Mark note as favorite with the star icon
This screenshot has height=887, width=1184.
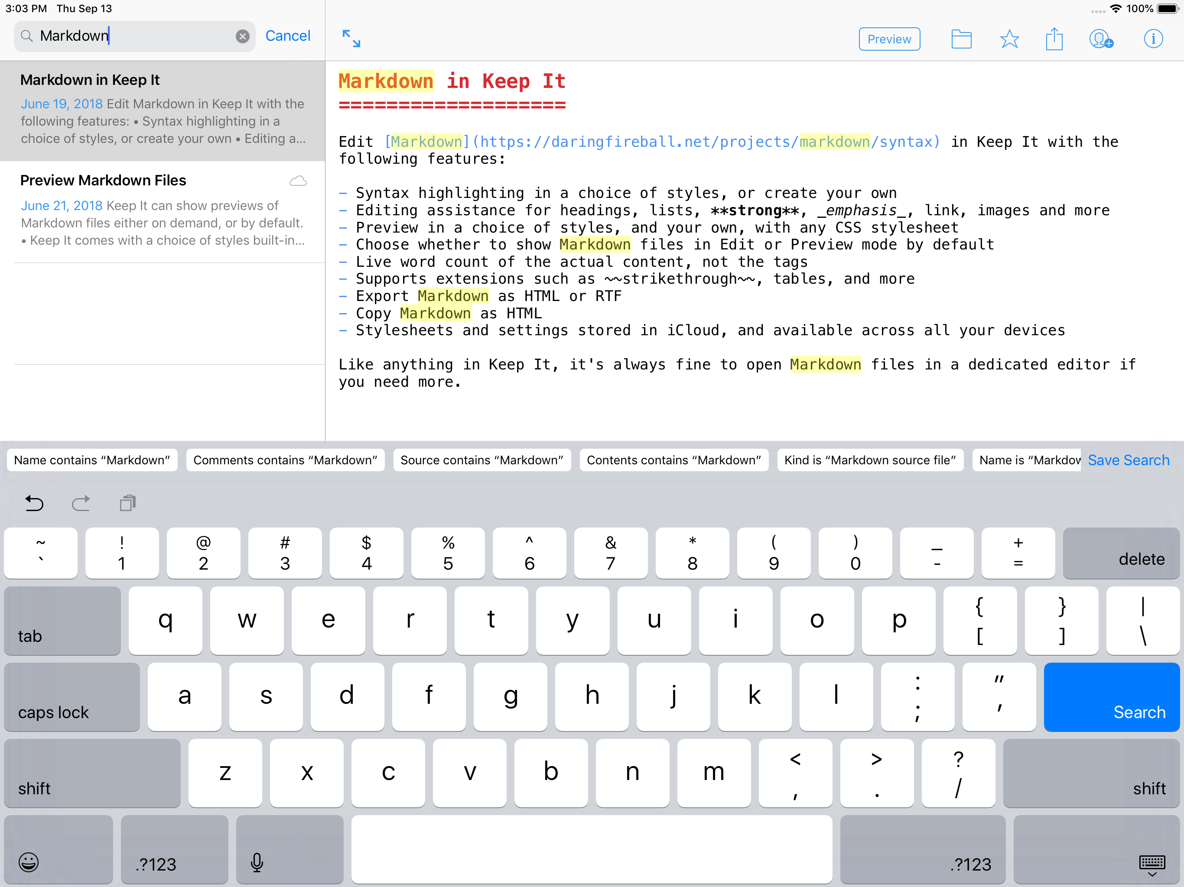click(1009, 39)
